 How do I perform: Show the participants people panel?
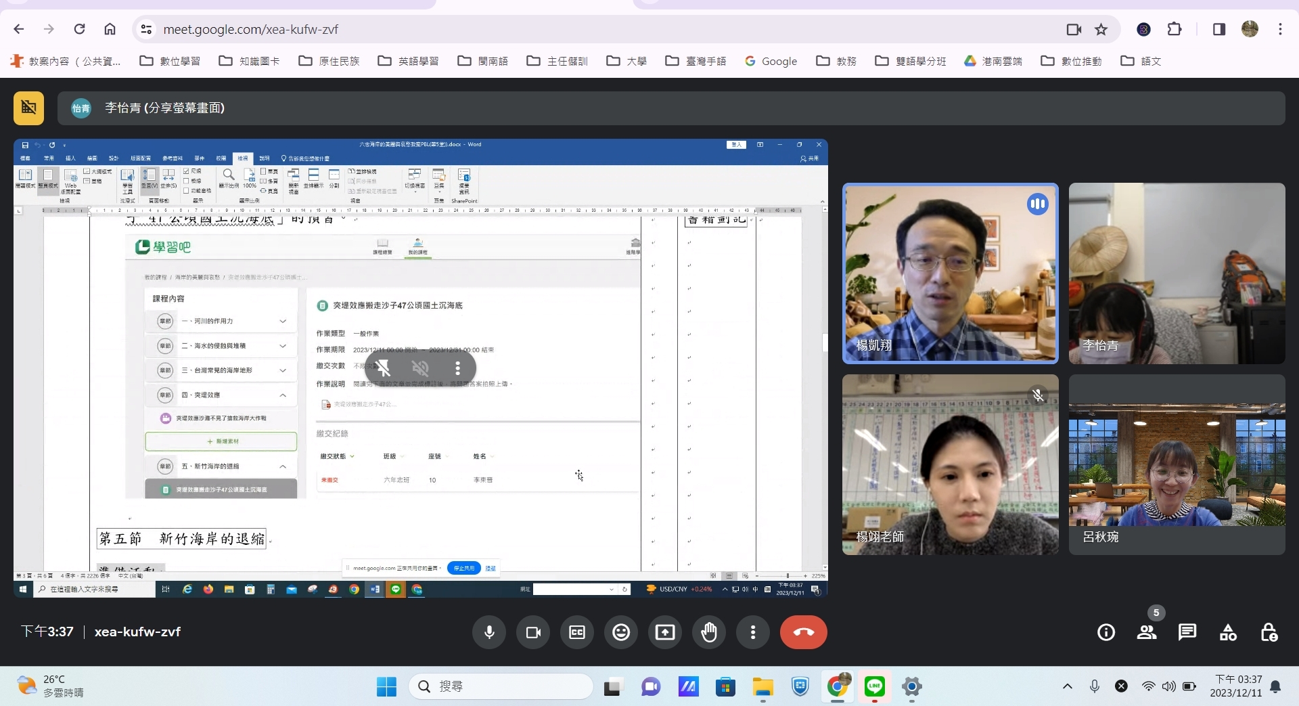click(1147, 632)
